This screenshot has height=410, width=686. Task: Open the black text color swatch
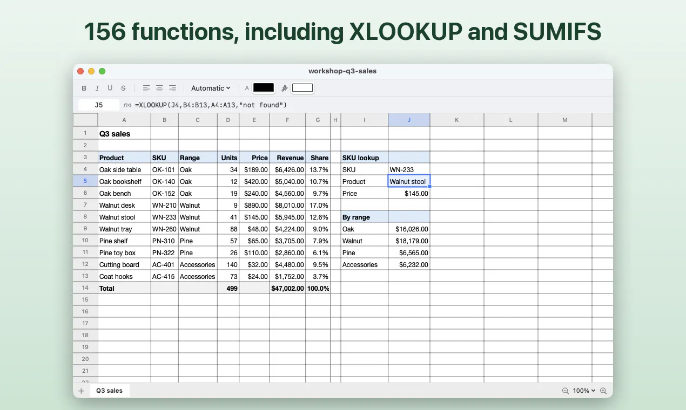[264, 88]
